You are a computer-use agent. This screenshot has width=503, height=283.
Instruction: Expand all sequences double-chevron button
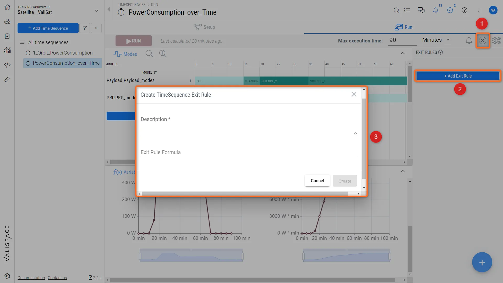coord(96,28)
